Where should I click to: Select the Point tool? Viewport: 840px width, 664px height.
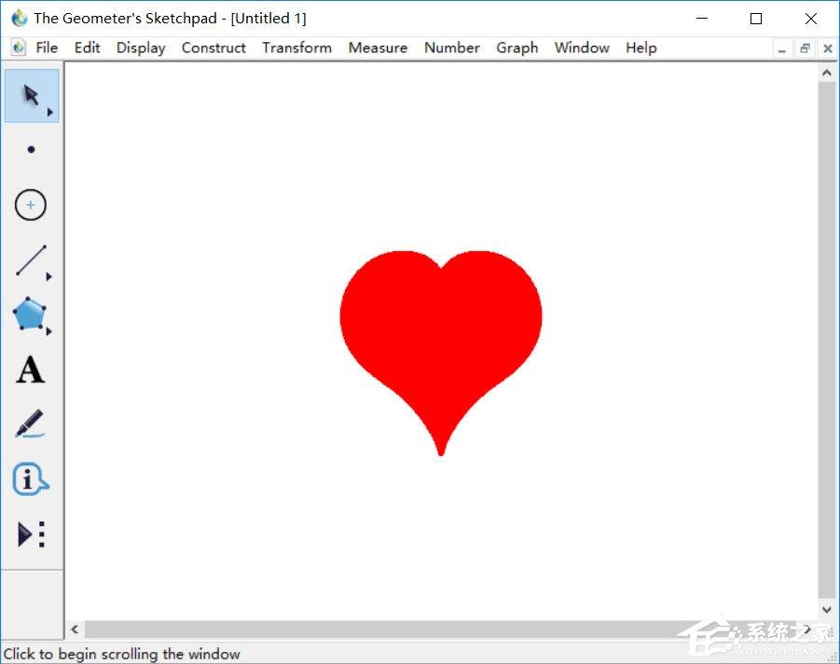coord(31,149)
